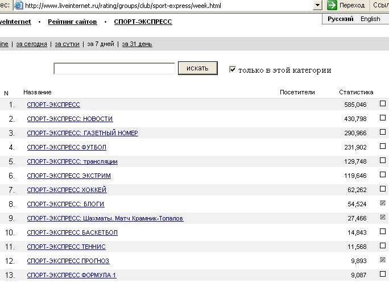Screen dimensions: 389x283
Task: Switch to the 'за сегодня' period tab
Action: tap(31, 44)
